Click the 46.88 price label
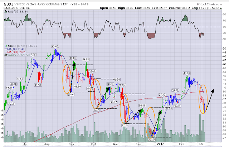 73,58
